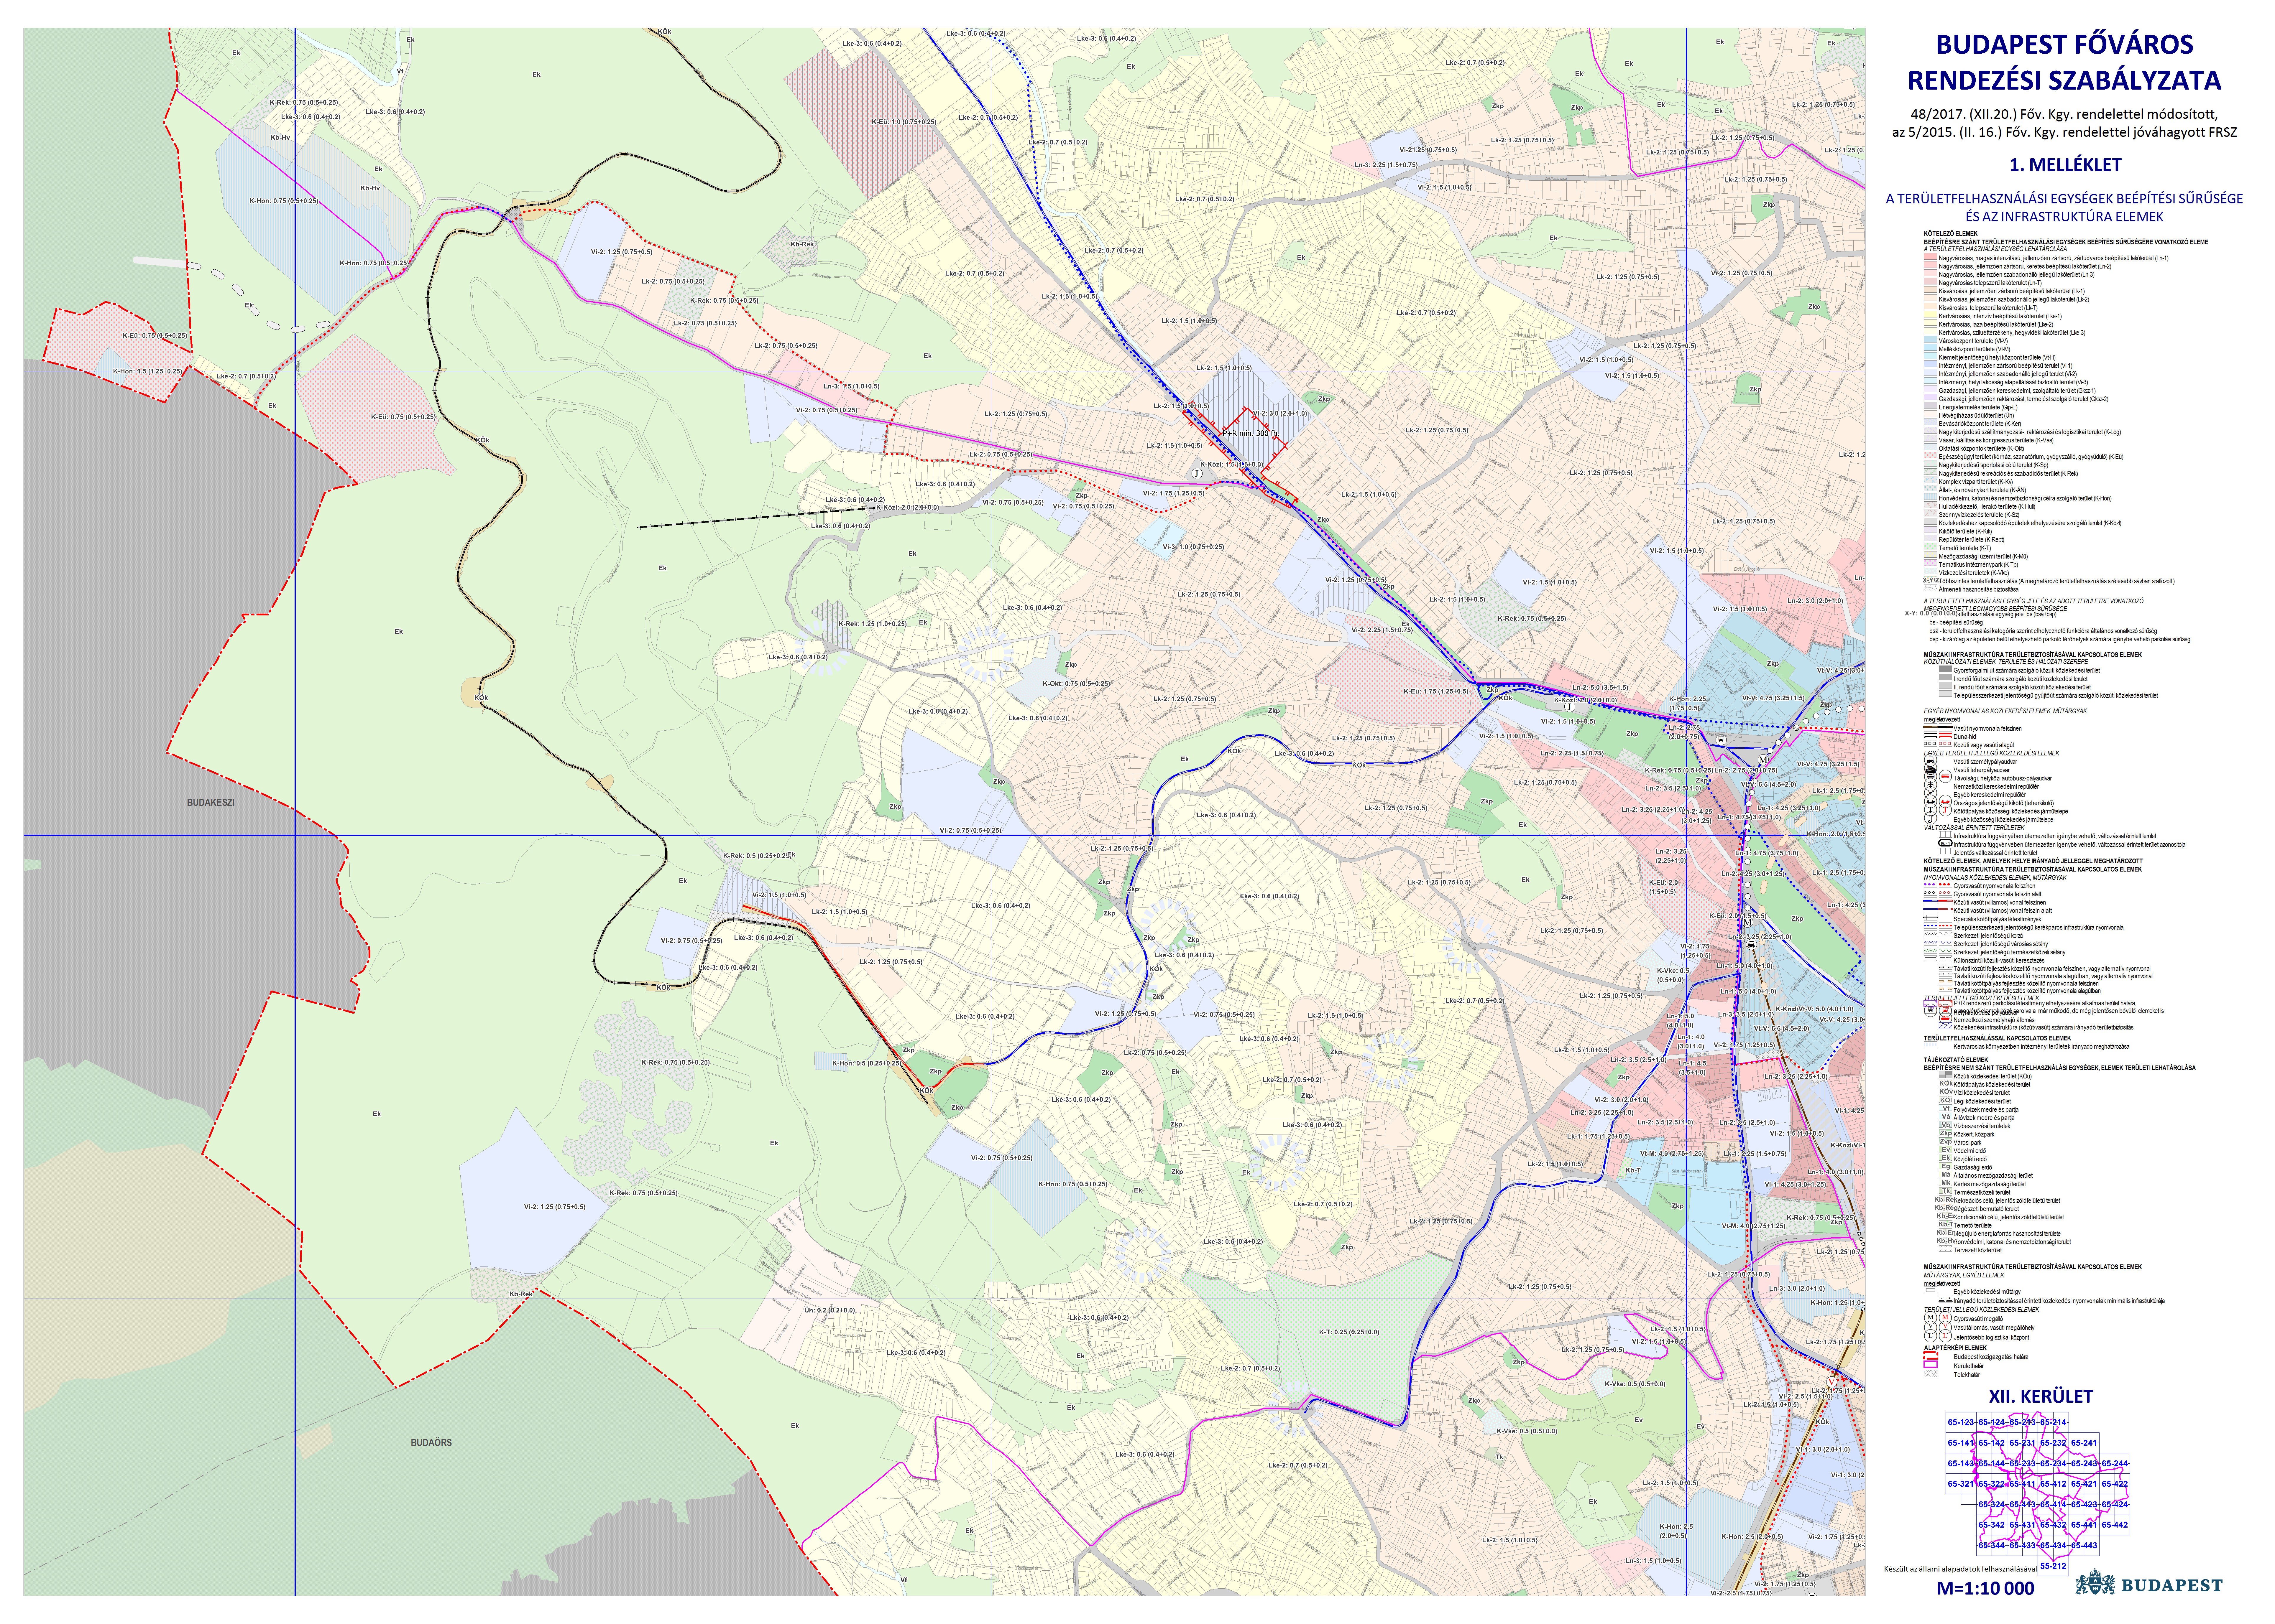Click the Budapest közigazgatási határa legend line

(x=1931, y=1355)
